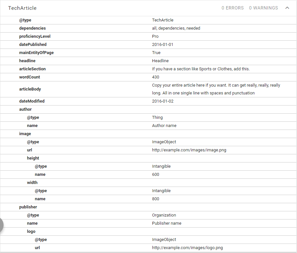Select the articleSection value text
The height and width of the screenshot is (253, 297).
[x=201, y=69]
